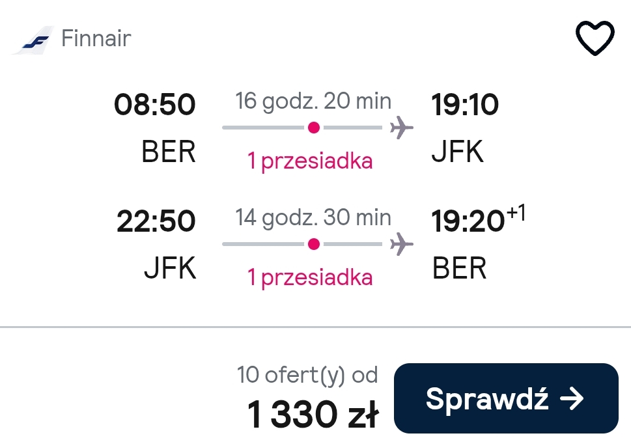
Task: Click the Sprawdź button
Action: (x=506, y=398)
